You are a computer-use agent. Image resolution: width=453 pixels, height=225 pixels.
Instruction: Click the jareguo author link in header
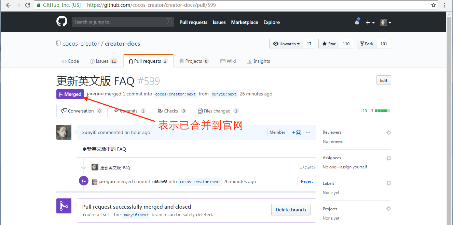(x=95, y=94)
